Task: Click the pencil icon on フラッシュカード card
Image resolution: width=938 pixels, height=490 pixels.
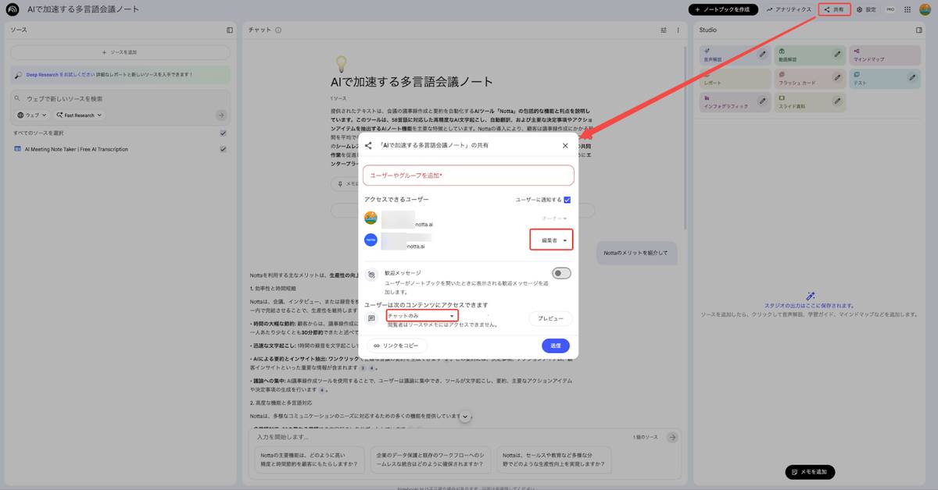Action: click(837, 77)
